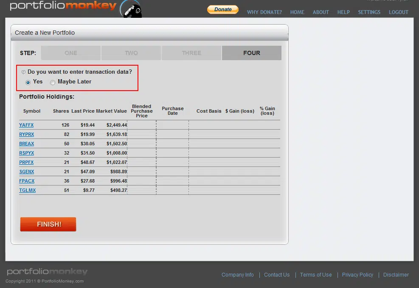Open the RYPRX fund link
The image size is (419, 288).
(x=26, y=135)
